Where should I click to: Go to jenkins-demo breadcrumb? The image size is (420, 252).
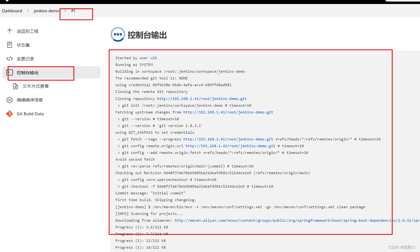tap(46, 11)
